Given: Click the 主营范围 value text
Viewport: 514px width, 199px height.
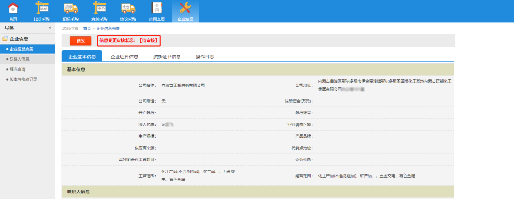Looking at the screenshot, I should 198,176.
